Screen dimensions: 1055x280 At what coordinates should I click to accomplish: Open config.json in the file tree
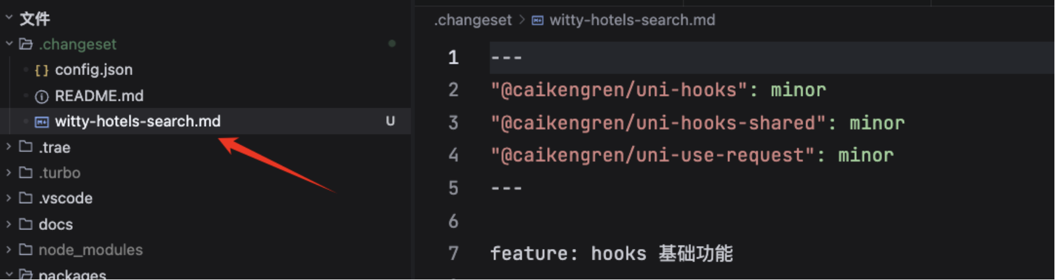coord(94,70)
